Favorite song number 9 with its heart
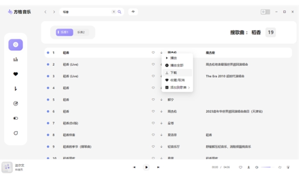Image resolution: width=299 pixels, height=175 pixels. click(153, 147)
